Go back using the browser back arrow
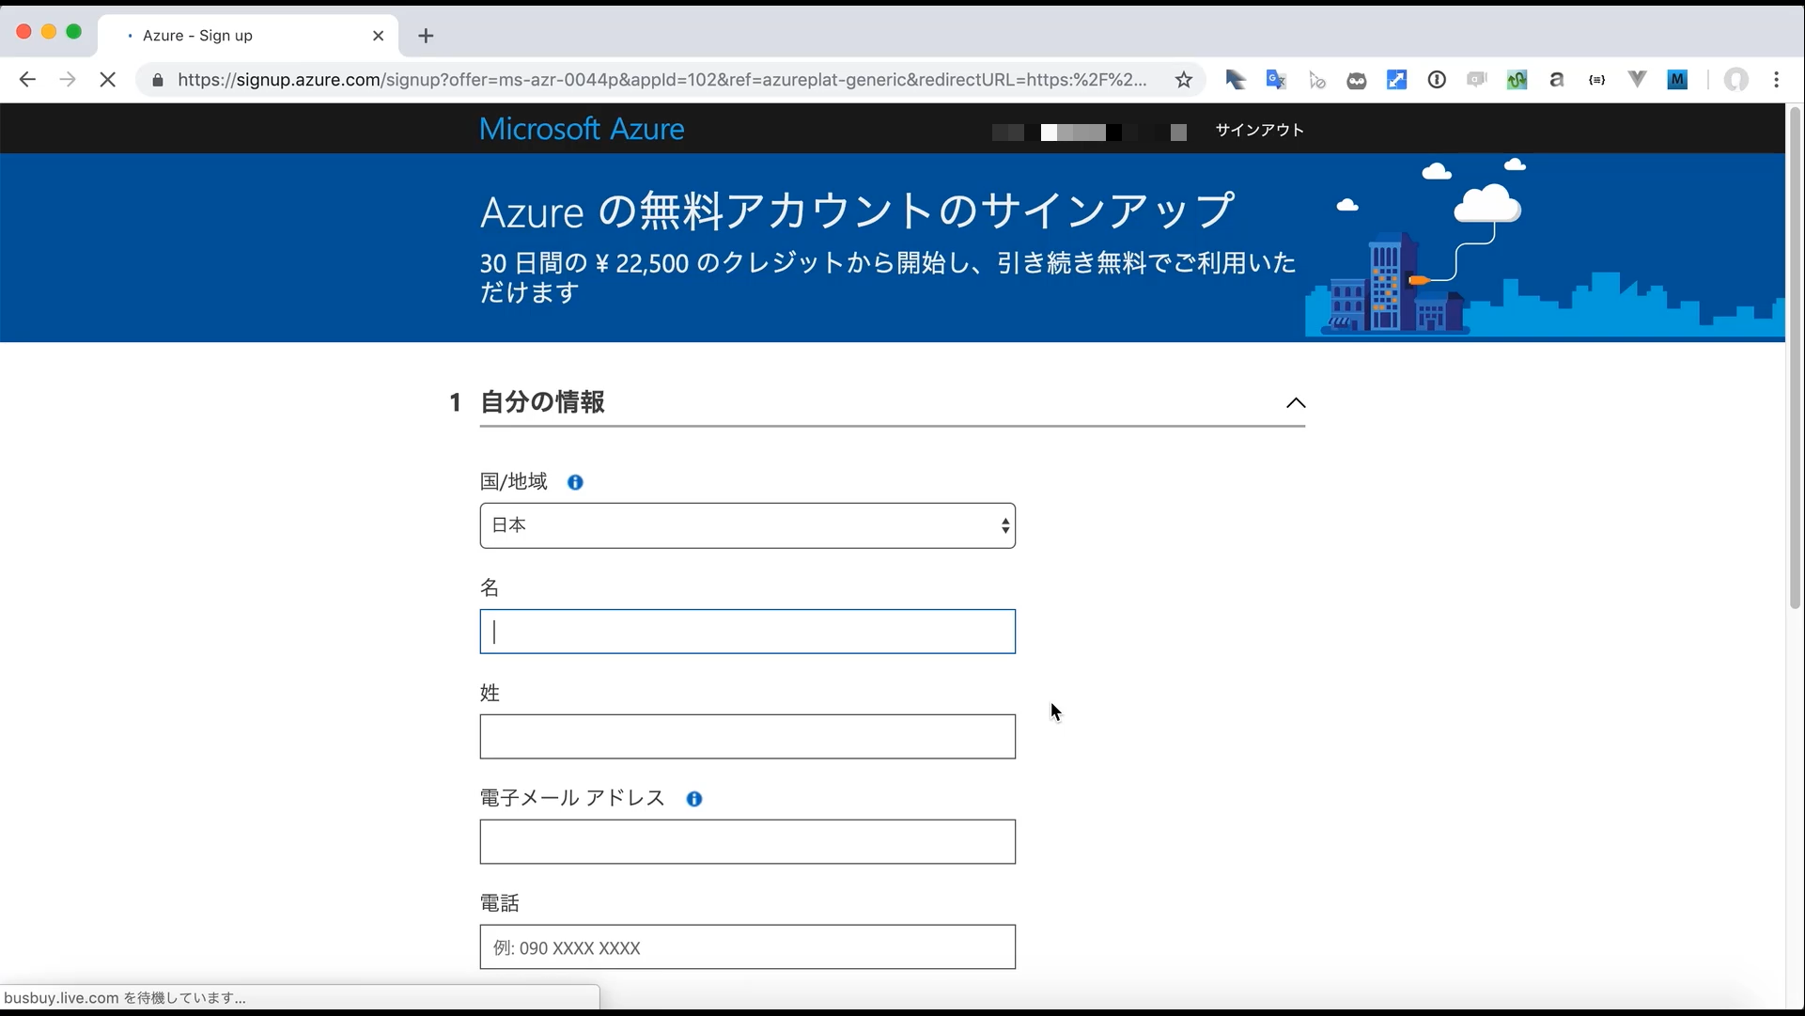 [27, 80]
